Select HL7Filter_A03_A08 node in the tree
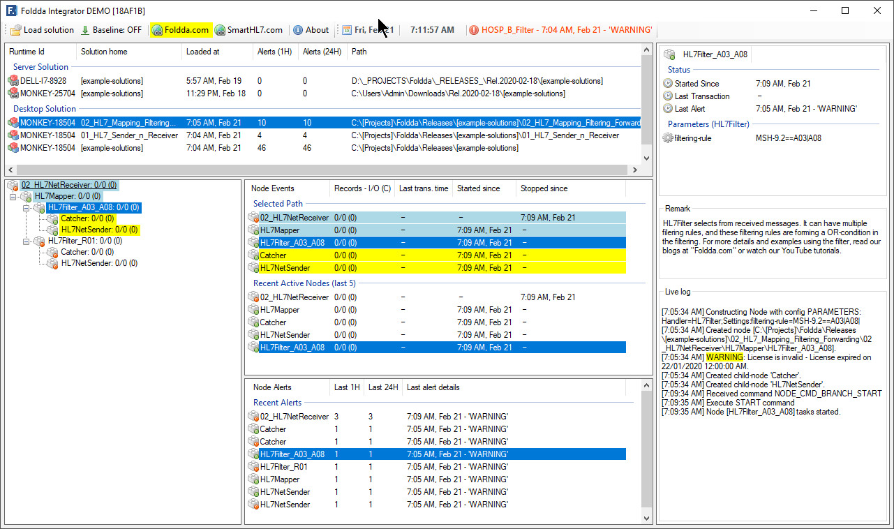The height and width of the screenshot is (529, 894). 94,207
